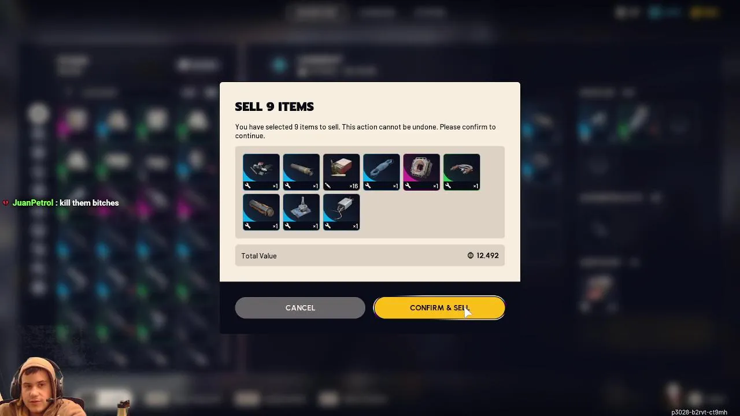Select the pink-rarity square frame item
This screenshot has height=416, width=740.
click(x=421, y=172)
